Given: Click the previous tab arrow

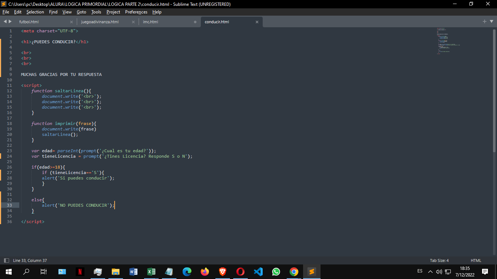Looking at the screenshot, I should click(x=5, y=22).
